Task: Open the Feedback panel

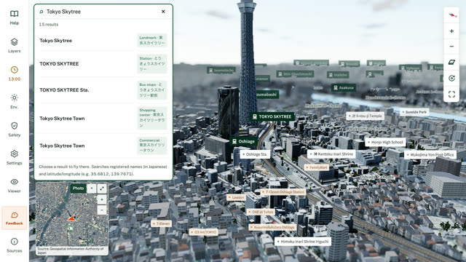Action: coord(15,218)
